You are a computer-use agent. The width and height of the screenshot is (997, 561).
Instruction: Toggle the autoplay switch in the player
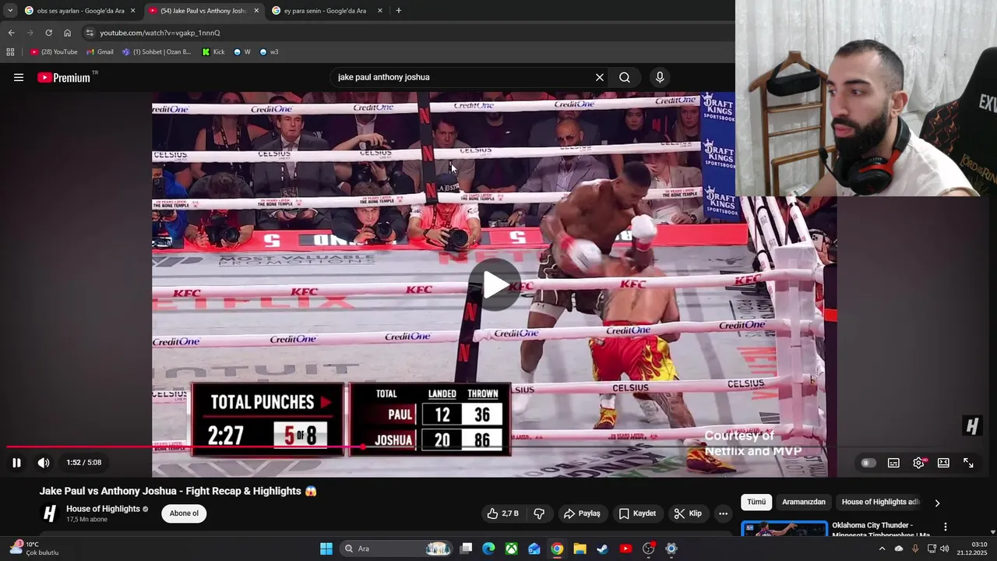click(868, 463)
